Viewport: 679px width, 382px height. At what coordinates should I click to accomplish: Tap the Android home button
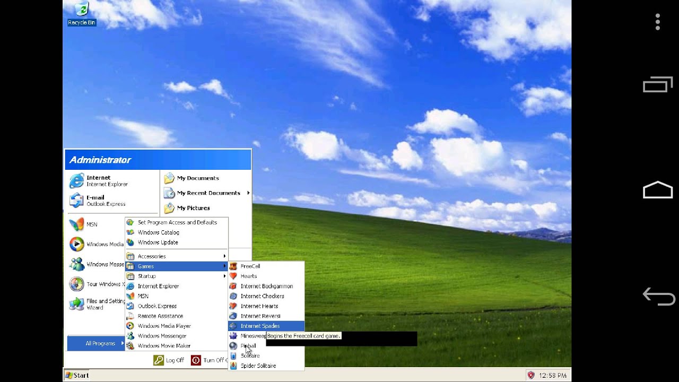658,190
